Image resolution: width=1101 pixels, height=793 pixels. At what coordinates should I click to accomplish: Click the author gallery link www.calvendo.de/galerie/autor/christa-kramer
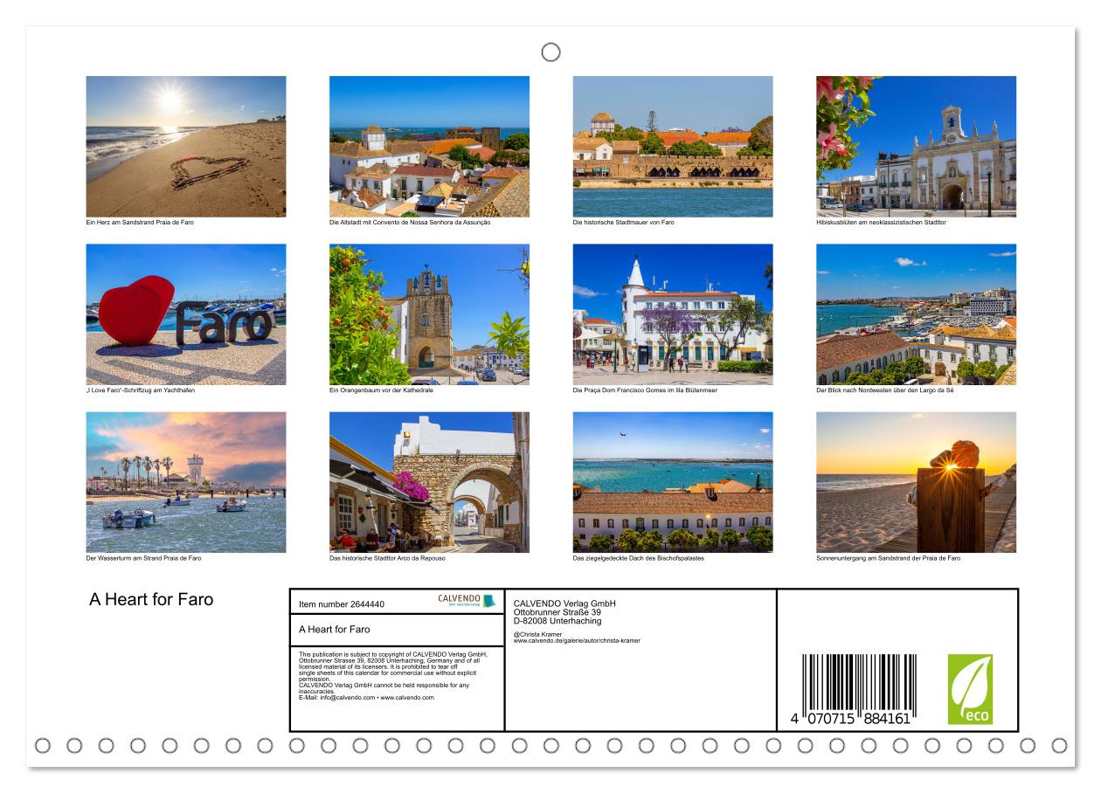(577, 640)
